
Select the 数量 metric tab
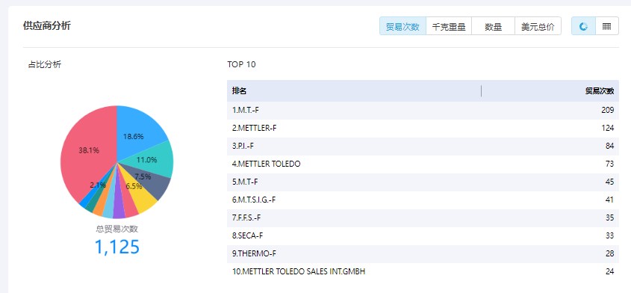point(493,27)
